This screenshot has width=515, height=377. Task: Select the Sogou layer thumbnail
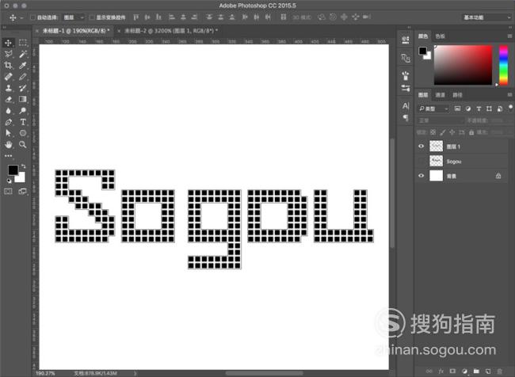point(437,162)
